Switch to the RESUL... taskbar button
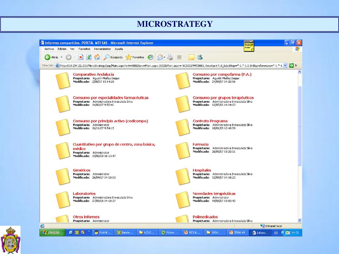 point(193,233)
